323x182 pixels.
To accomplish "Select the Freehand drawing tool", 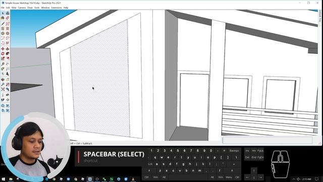I will point(8,24).
